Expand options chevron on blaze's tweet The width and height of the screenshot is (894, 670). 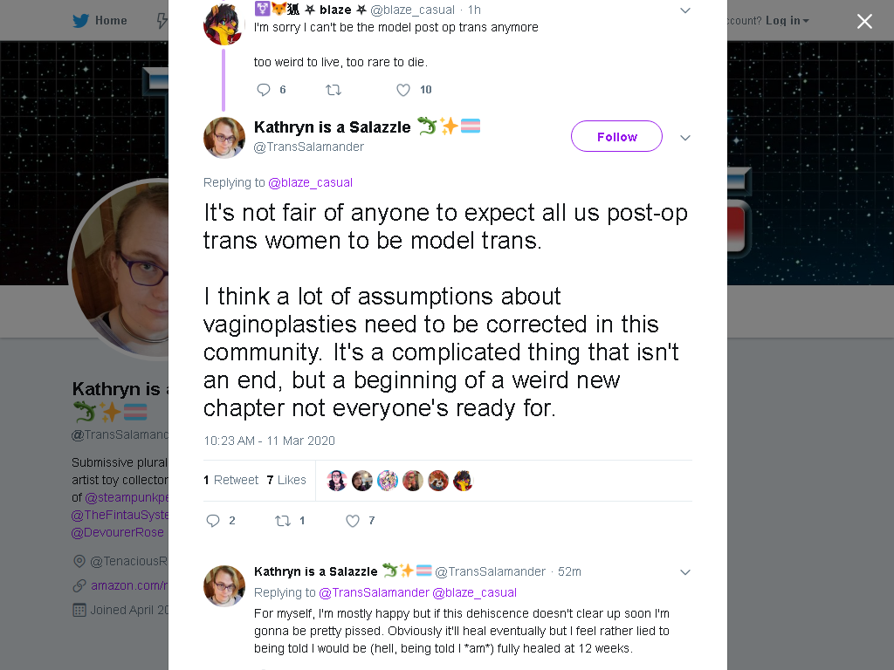[x=685, y=10]
